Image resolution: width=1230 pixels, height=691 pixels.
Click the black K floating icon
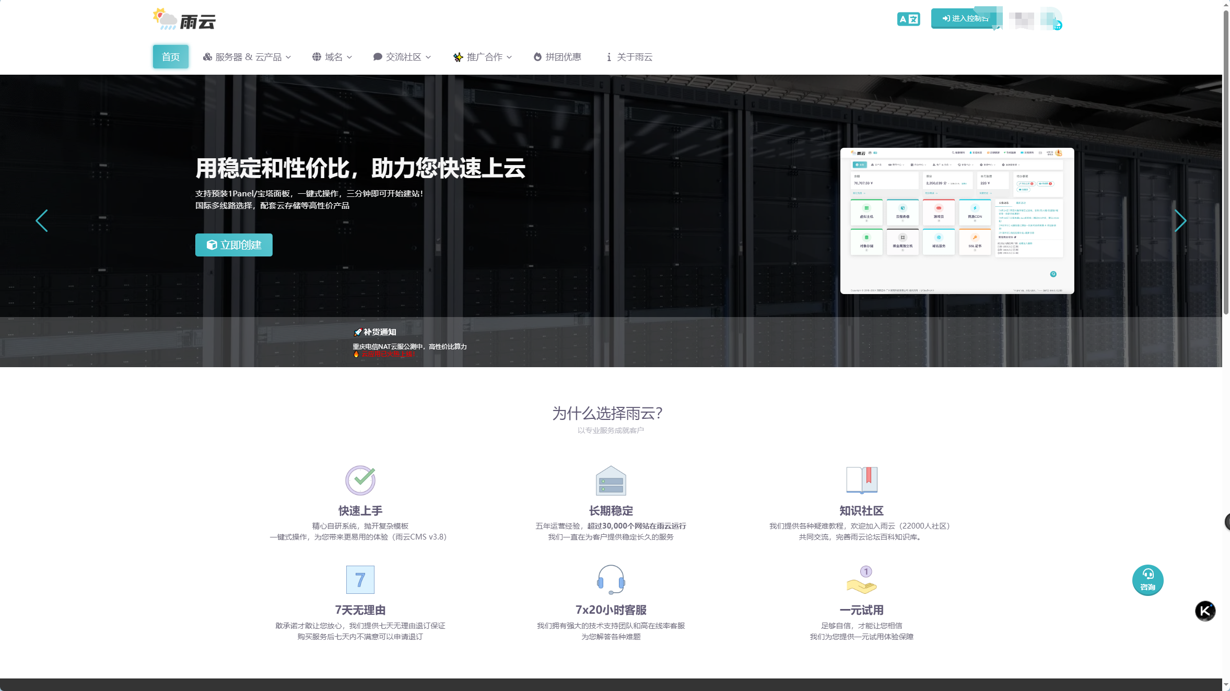[1205, 611]
